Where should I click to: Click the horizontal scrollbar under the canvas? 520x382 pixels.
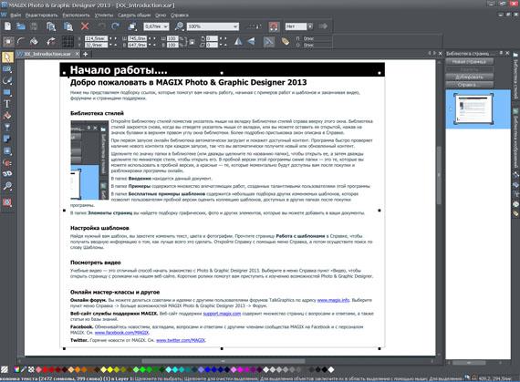pos(224,361)
